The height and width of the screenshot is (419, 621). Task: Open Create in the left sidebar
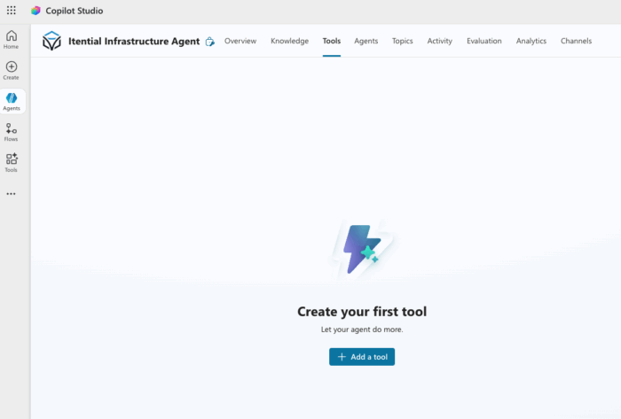[11, 70]
